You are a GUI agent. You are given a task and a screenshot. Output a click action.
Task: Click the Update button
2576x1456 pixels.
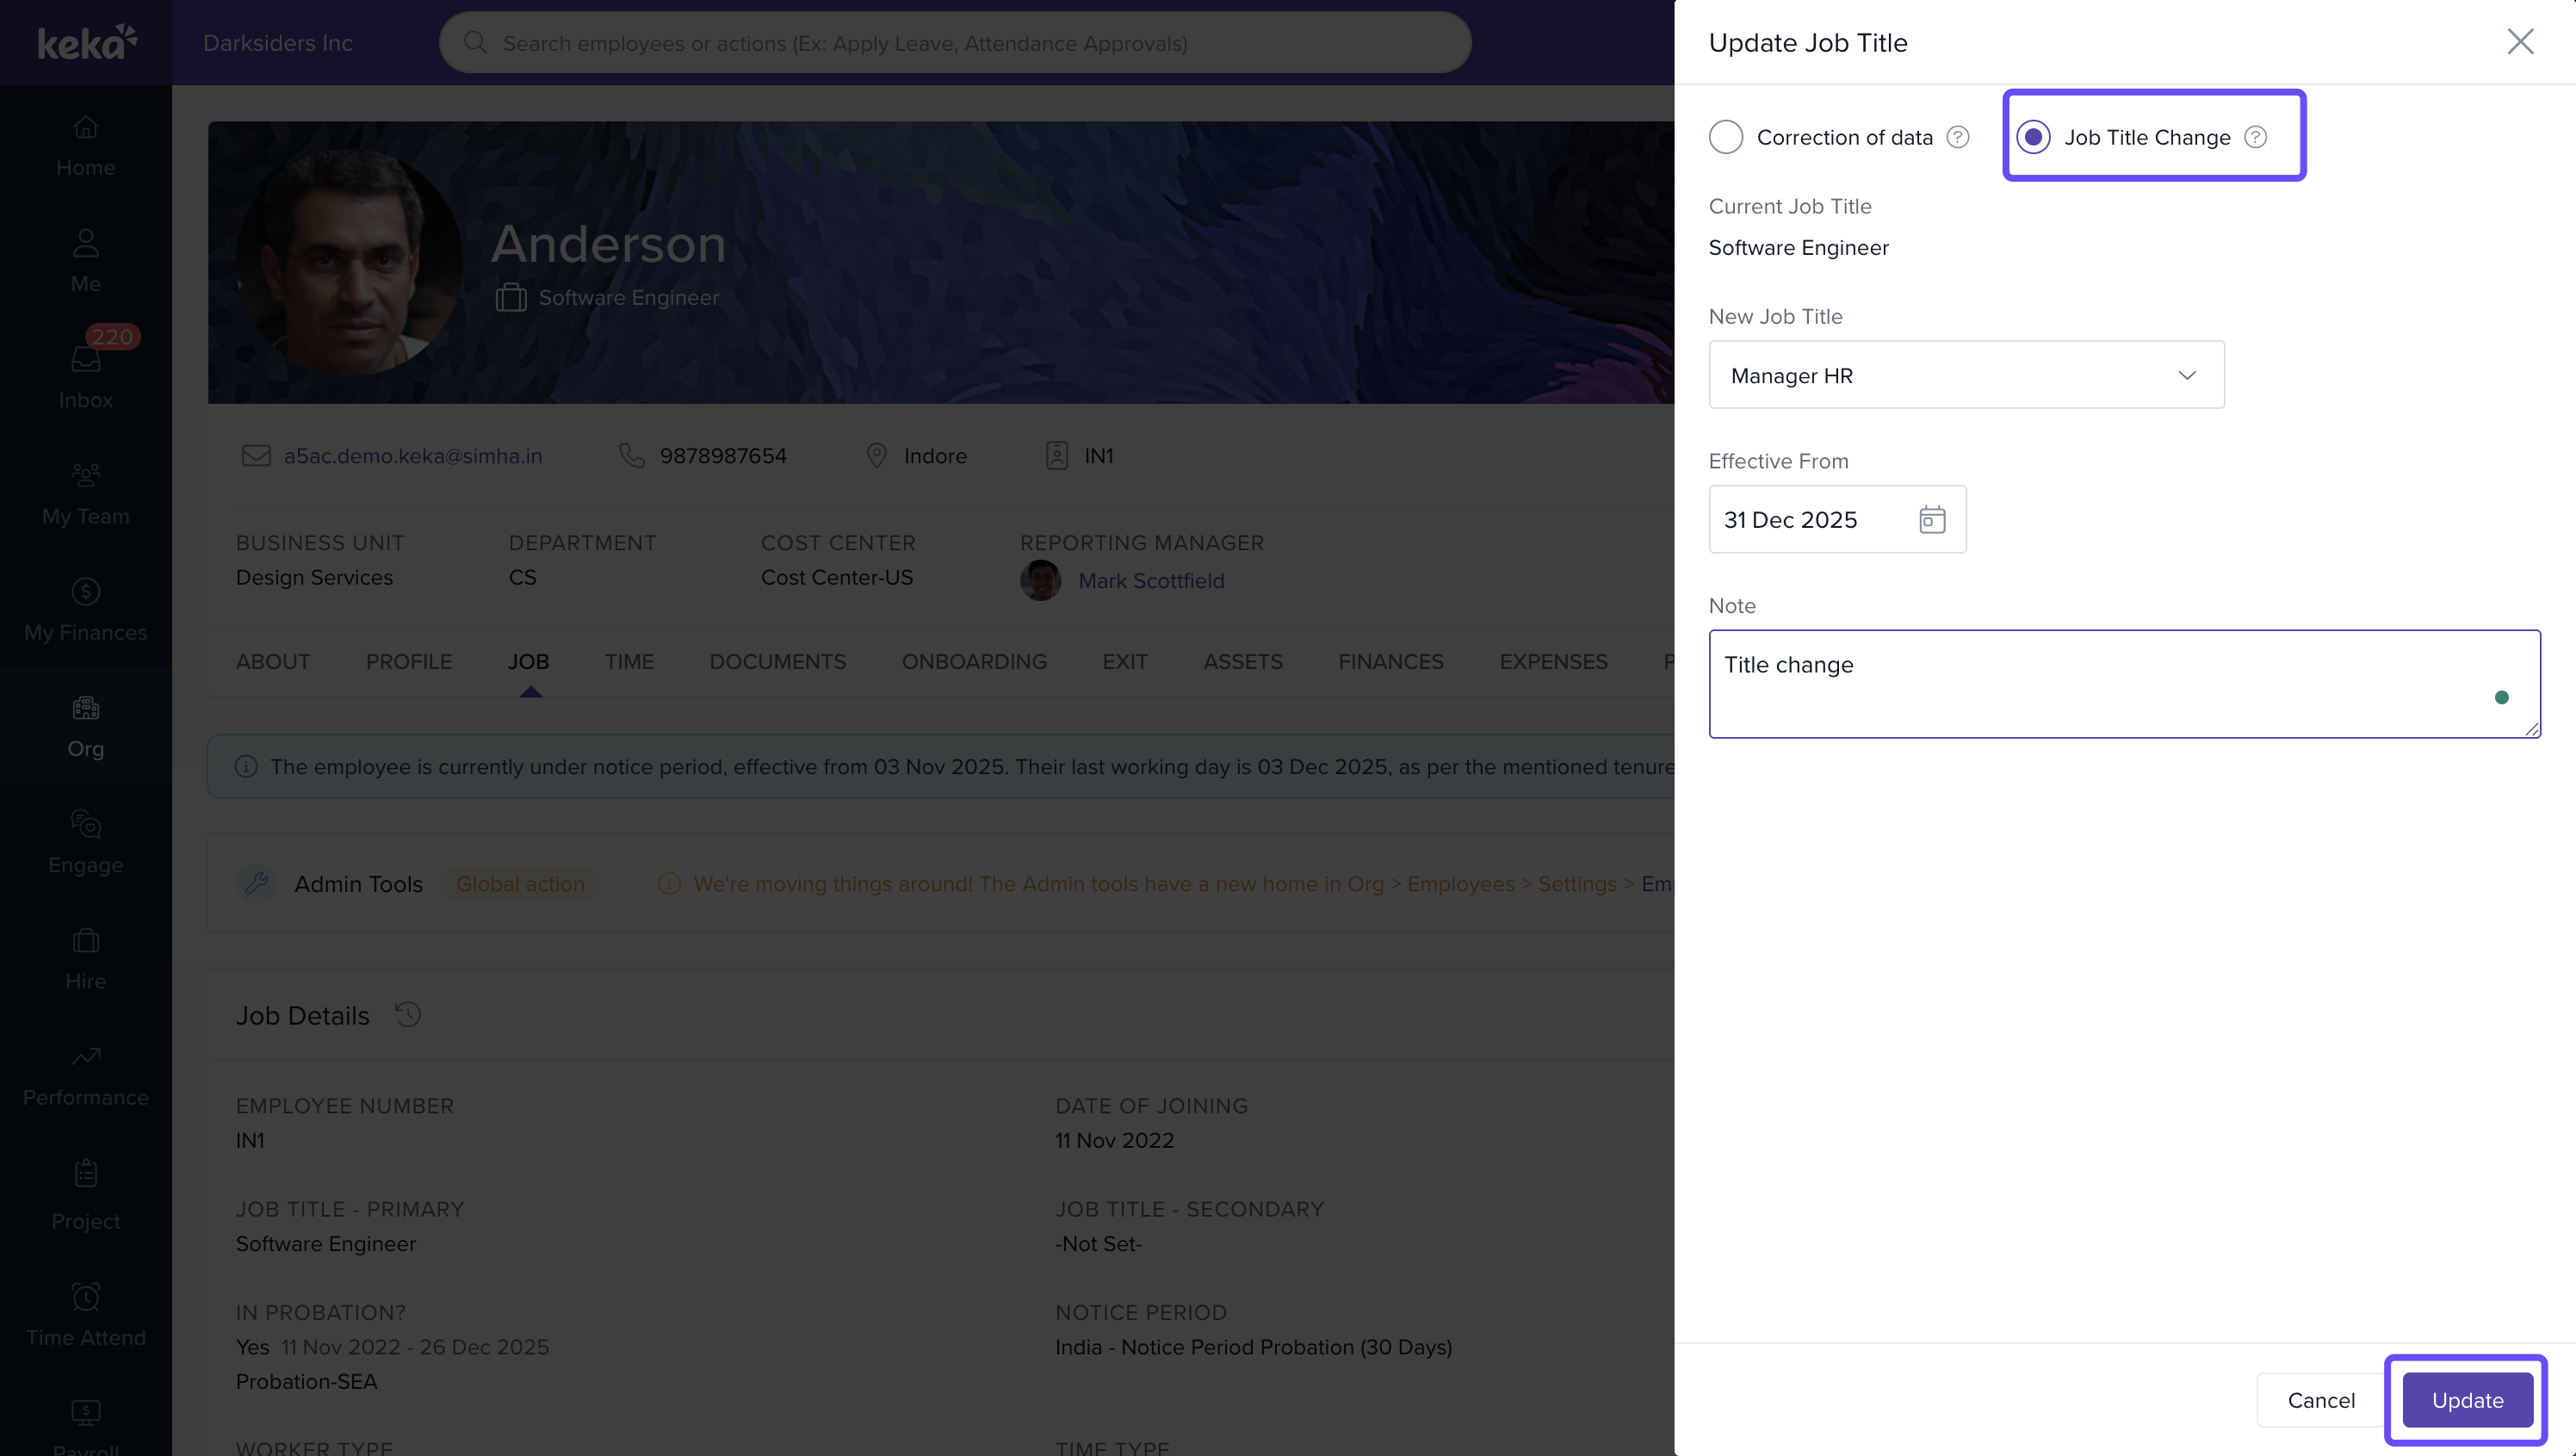tap(2467, 1399)
